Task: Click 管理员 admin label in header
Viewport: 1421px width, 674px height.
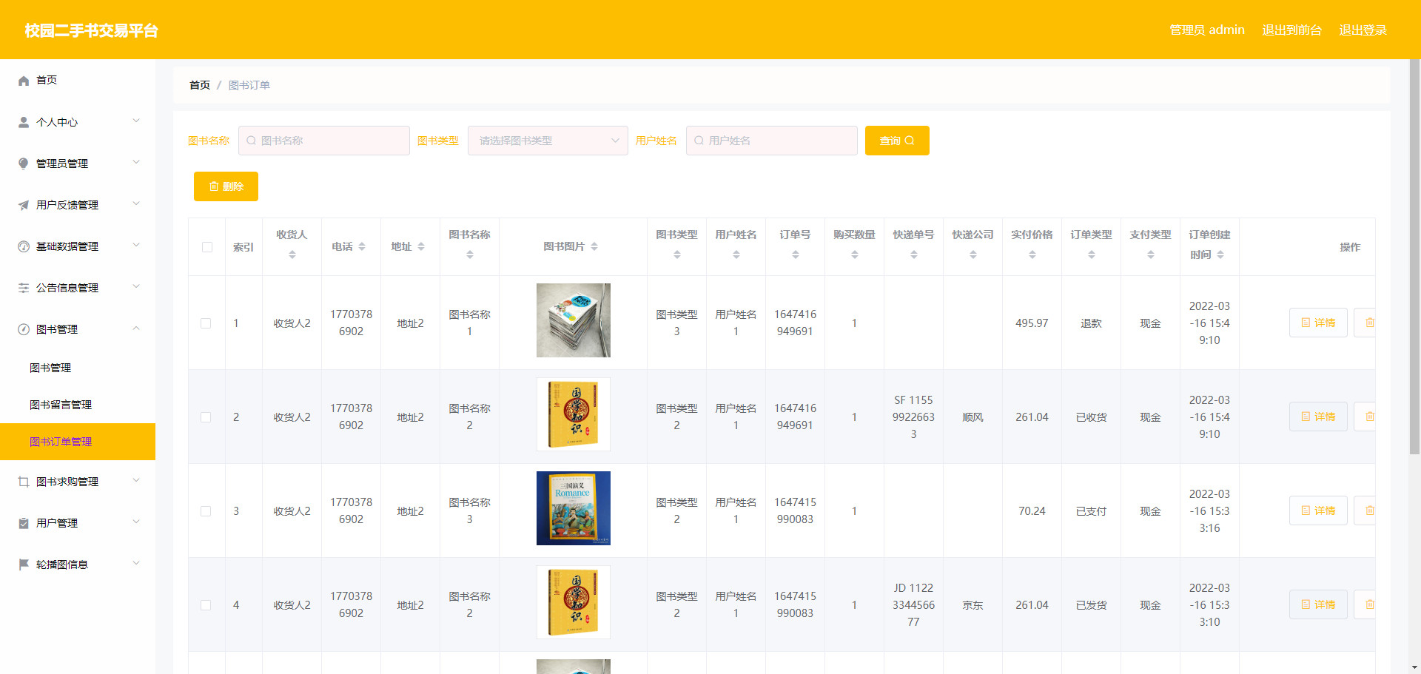Action: [1206, 30]
